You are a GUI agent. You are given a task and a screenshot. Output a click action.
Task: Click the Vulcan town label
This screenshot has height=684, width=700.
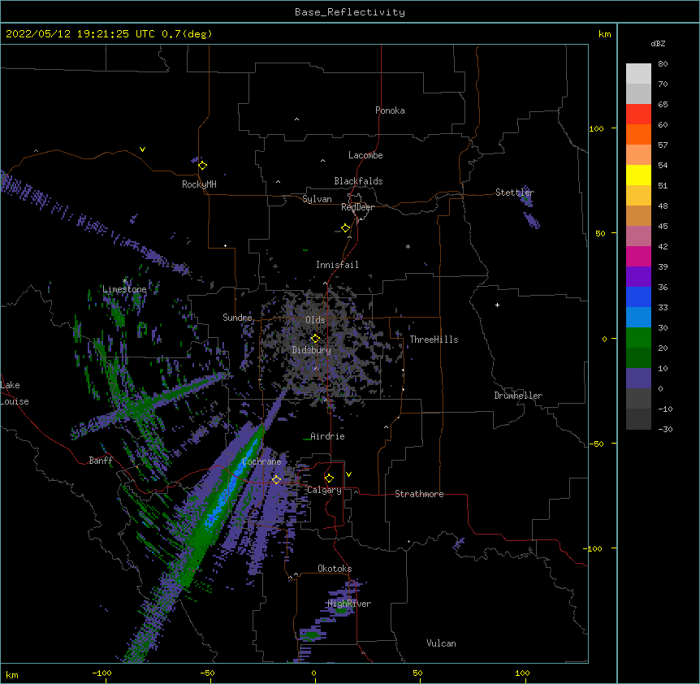click(x=441, y=643)
